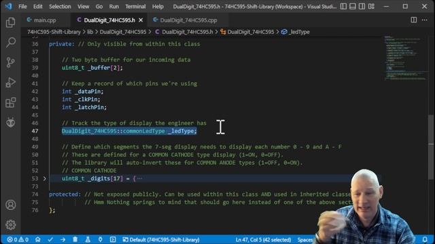Viewport: 435px width, 244px height.
Task: Expand the folded _digits[17] code block
Action: coord(45,178)
